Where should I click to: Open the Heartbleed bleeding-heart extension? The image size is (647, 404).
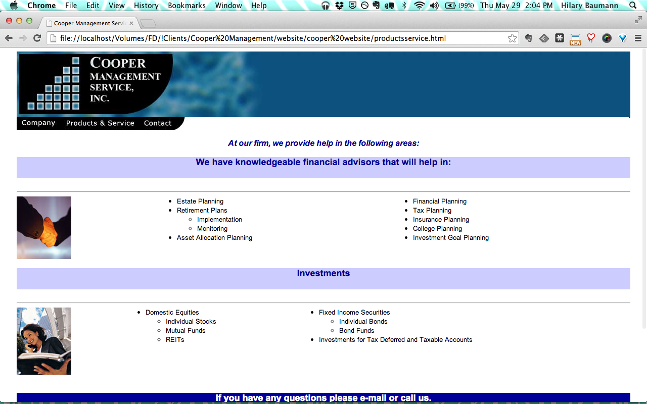point(591,38)
